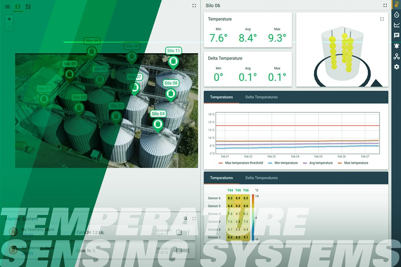
Task: Open the line chart sidebar icon
Action: 396,25
